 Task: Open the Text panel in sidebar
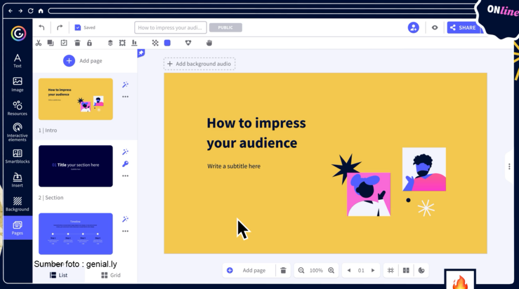click(x=17, y=61)
